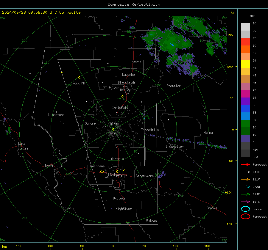This screenshot has height=250, width=268.
Task: Click the yellow diamond marker above RockyMH
Action: [80, 78]
